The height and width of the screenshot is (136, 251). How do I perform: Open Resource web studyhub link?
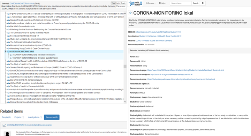pos(172,75)
